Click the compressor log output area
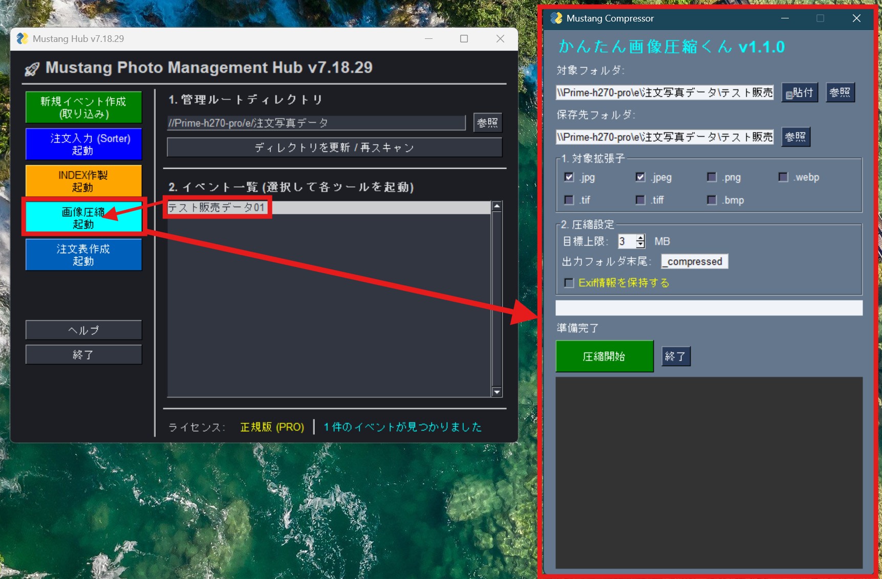 (709, 473)
